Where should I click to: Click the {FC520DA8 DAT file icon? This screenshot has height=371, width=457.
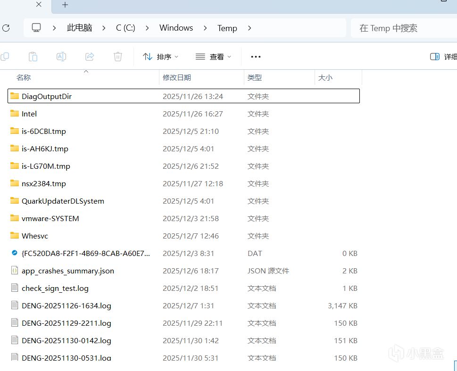tap(15, 253)
